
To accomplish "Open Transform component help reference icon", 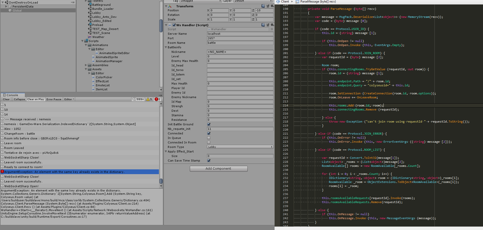I will pos(263,6).
